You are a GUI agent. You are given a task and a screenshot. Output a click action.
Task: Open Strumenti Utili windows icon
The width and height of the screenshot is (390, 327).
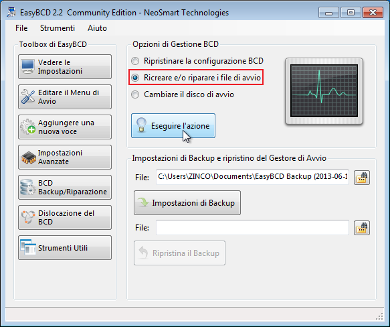(28, 247)
